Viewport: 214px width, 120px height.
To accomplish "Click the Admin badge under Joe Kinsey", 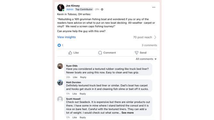I will click(70, 9).
